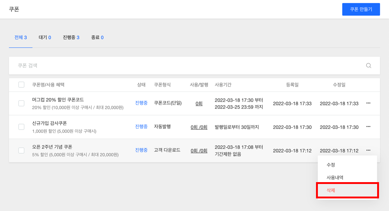
Task: Select the 신규가입 감사쿠폰 checkbox
Action: pos(21,127)
